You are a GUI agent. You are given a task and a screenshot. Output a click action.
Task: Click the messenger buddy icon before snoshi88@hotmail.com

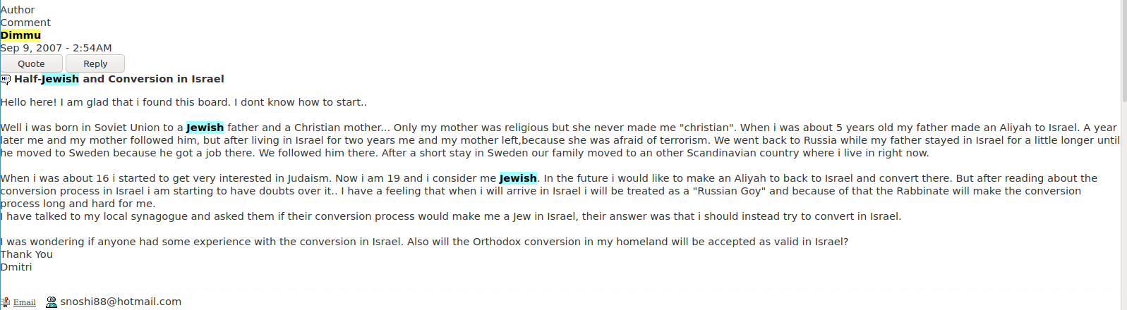(52, 302)
